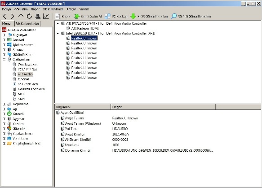
Task: Go forward with the right arrow toolbar icon
Action: (13, 16)
